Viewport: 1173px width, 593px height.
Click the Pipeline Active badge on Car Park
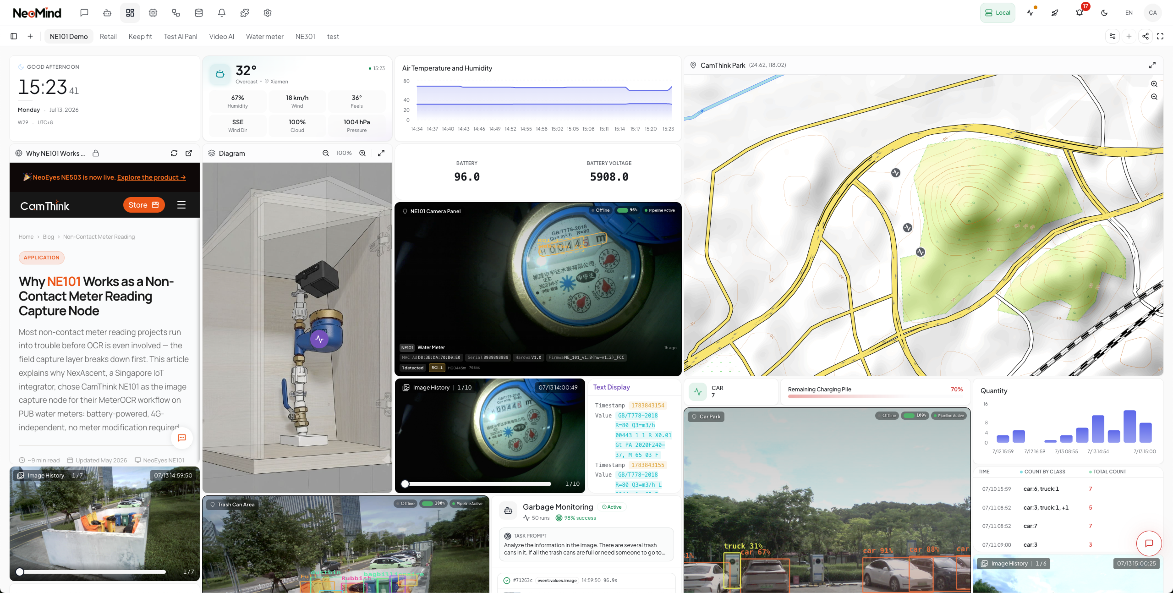click(948, 416)
